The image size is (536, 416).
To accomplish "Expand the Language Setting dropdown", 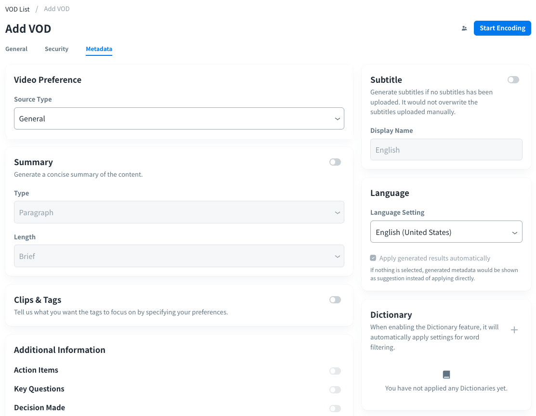I will (446, 232).
